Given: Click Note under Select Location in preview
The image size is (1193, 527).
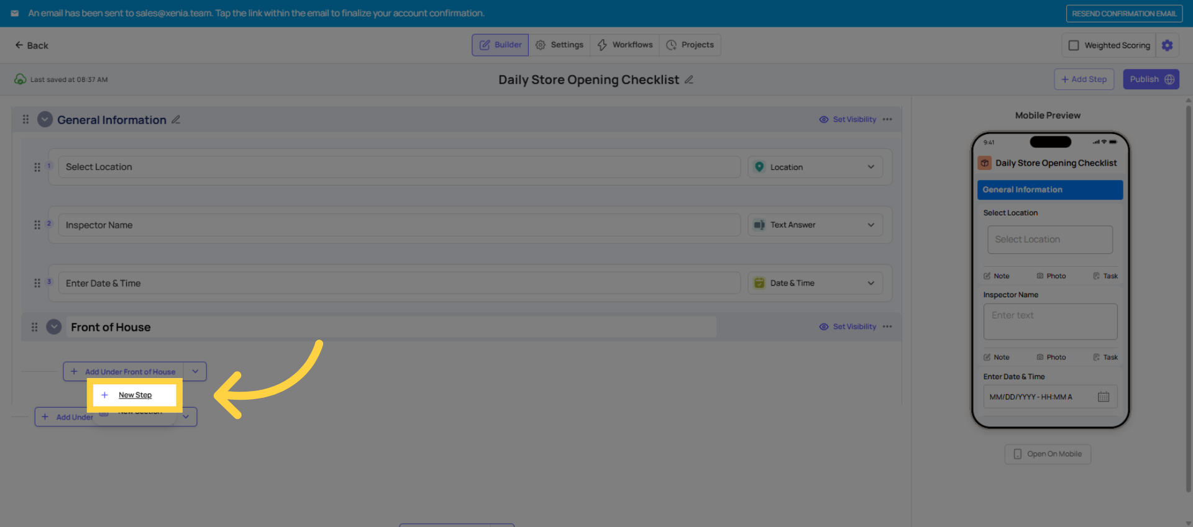Looking at the screenshot, I should pyautogui.click(x=997, y=276).
